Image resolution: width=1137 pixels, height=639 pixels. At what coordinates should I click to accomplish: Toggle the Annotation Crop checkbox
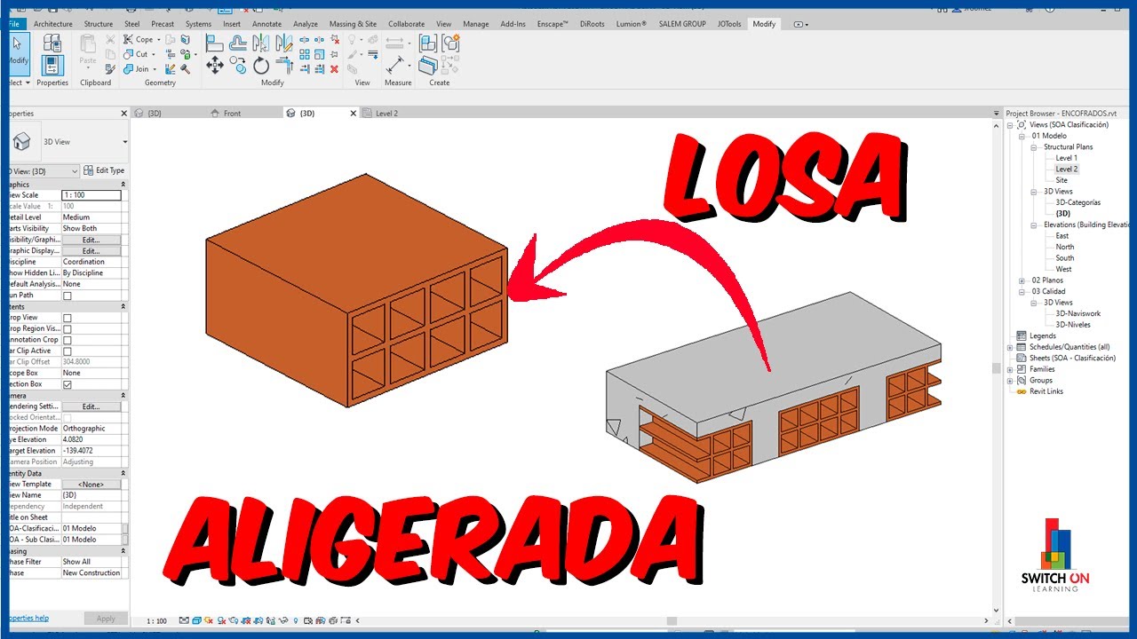[x=68, y=340]
